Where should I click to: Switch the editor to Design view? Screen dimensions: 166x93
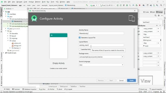click(159, 12)
